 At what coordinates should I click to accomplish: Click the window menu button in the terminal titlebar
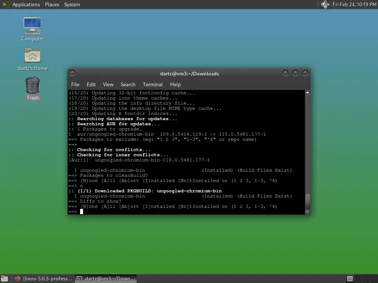[72, 73]
